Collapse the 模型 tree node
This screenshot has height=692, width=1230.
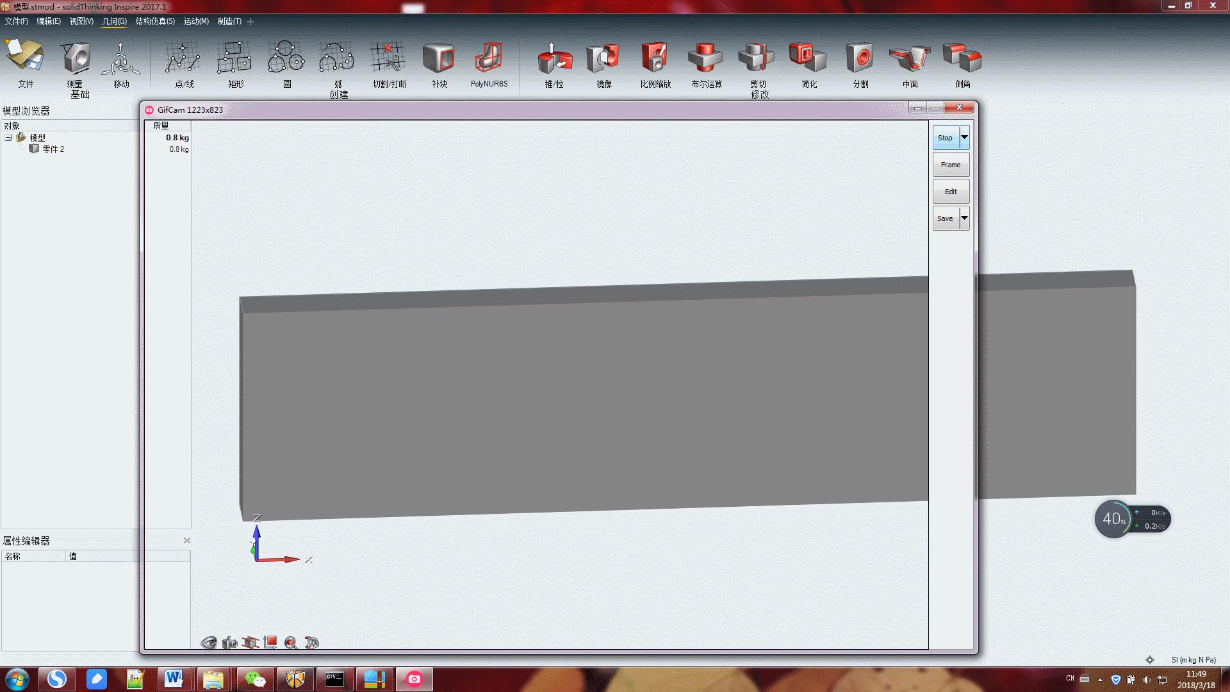pos(8,138)
